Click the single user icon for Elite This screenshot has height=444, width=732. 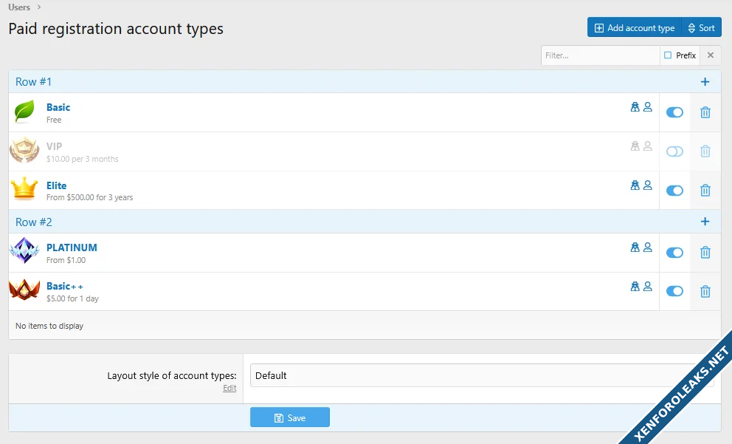[x=647, y=185]
